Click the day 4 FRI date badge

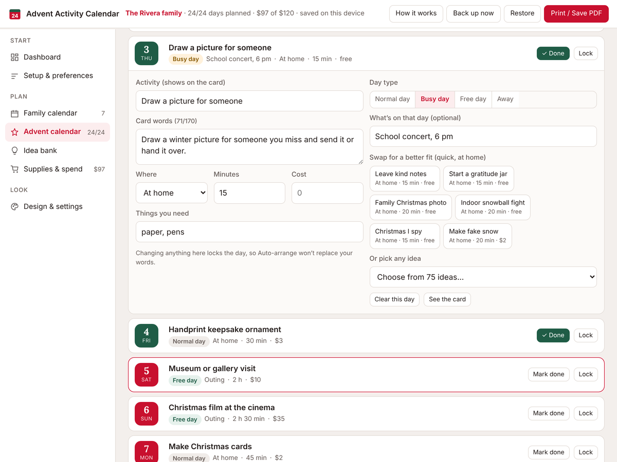tap(147, 336)
